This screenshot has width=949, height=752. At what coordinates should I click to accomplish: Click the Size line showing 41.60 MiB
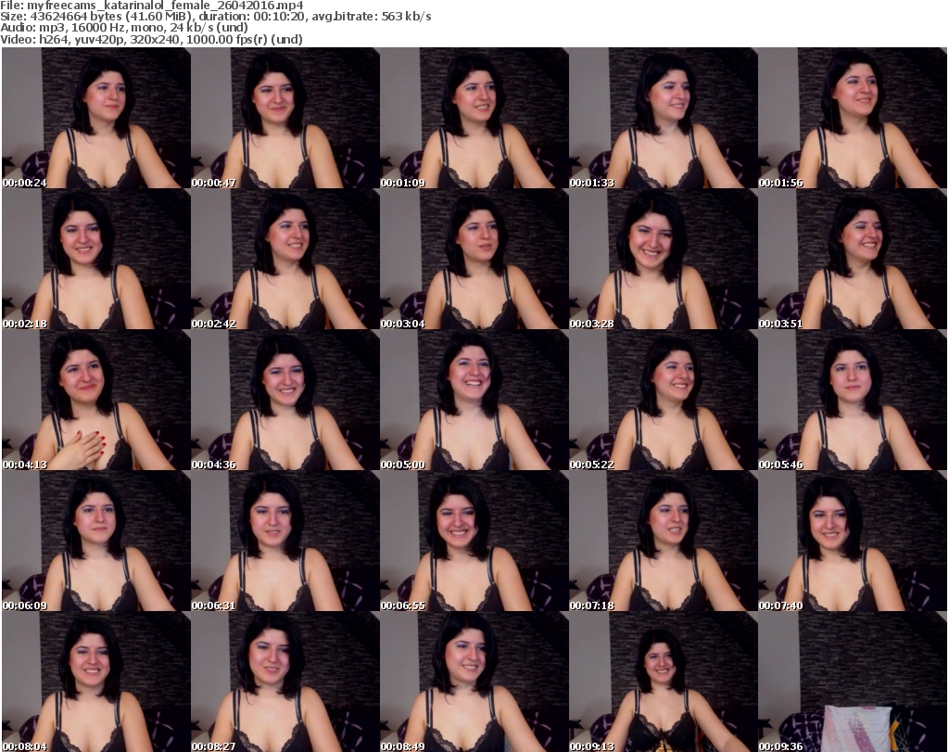tap(215, 17)
